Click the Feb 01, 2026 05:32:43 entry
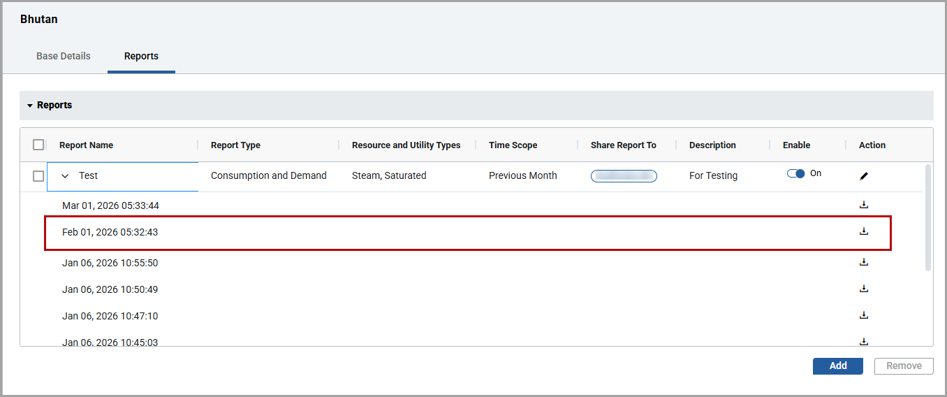This screenshot has height=397, width=947. tap(110, 232)
